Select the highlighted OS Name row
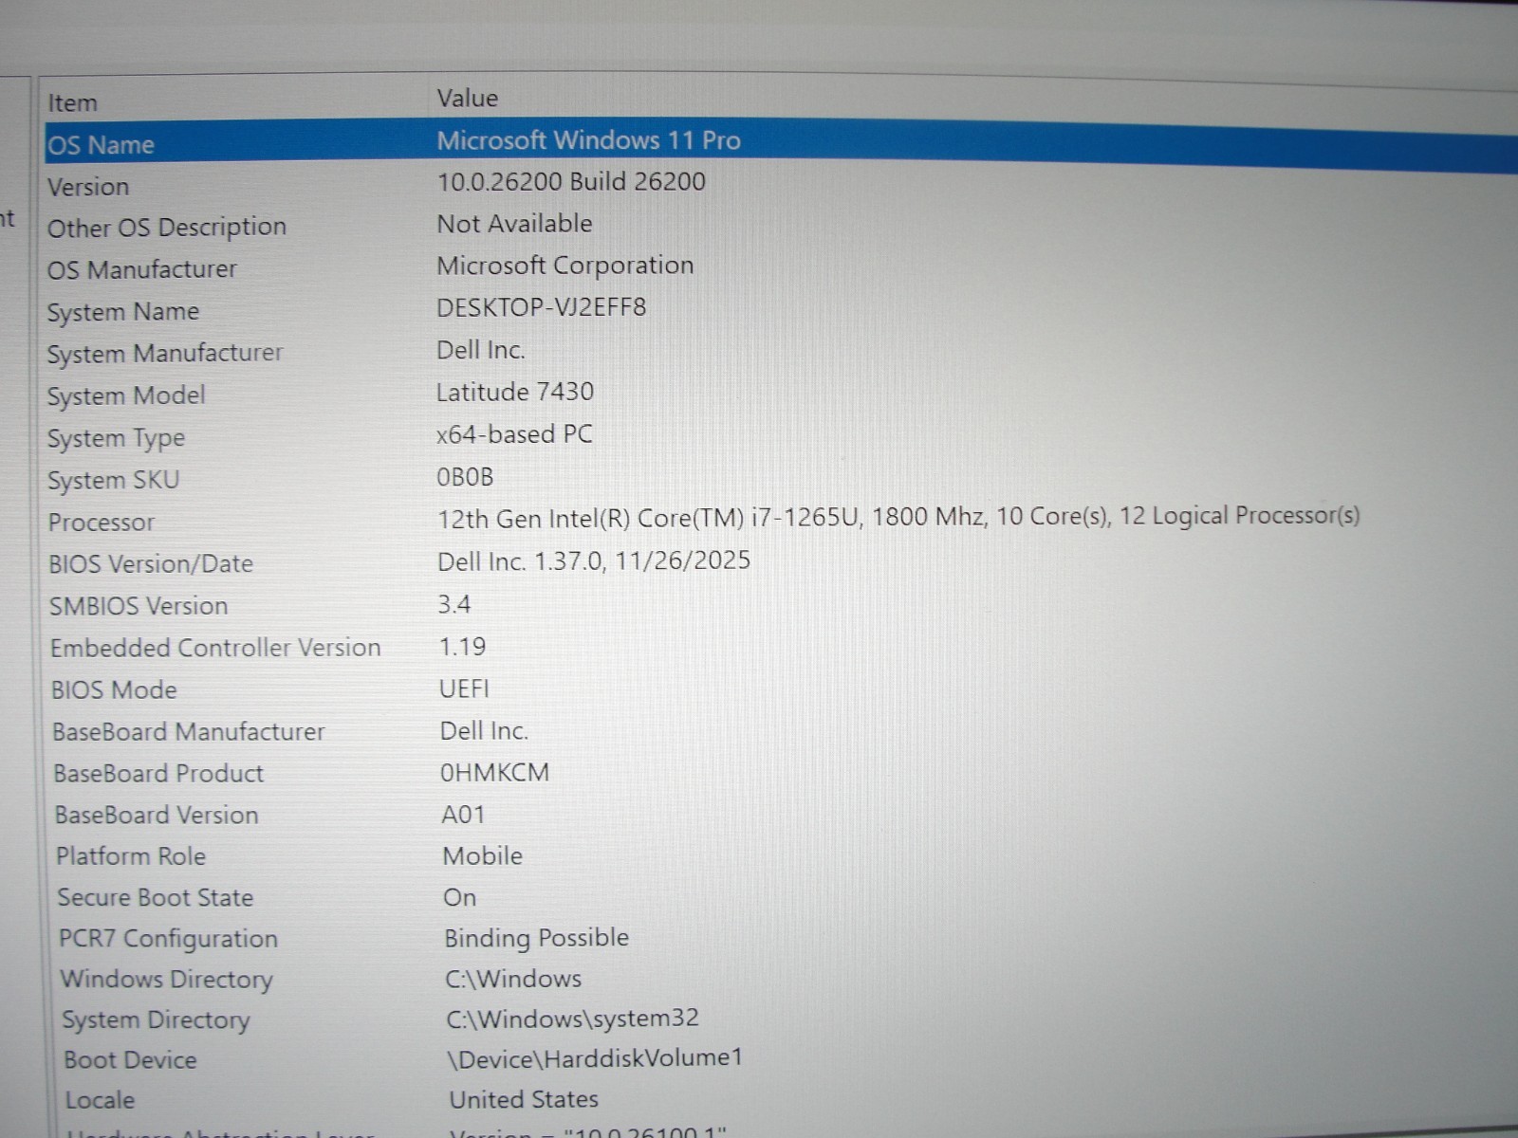Viewport: 1518px width, 1138px height. pos(780,146)
